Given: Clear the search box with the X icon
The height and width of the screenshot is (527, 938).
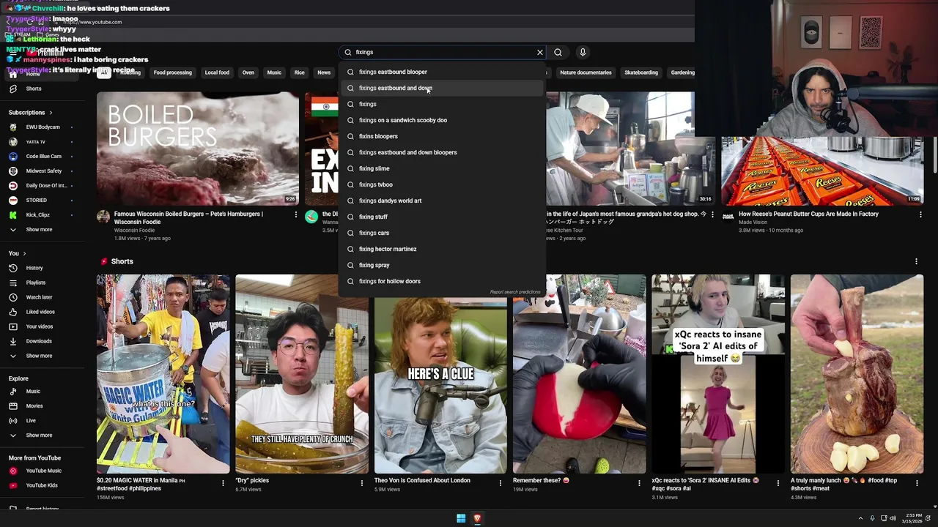Looking at the screenshot, I should pos(540,53).
